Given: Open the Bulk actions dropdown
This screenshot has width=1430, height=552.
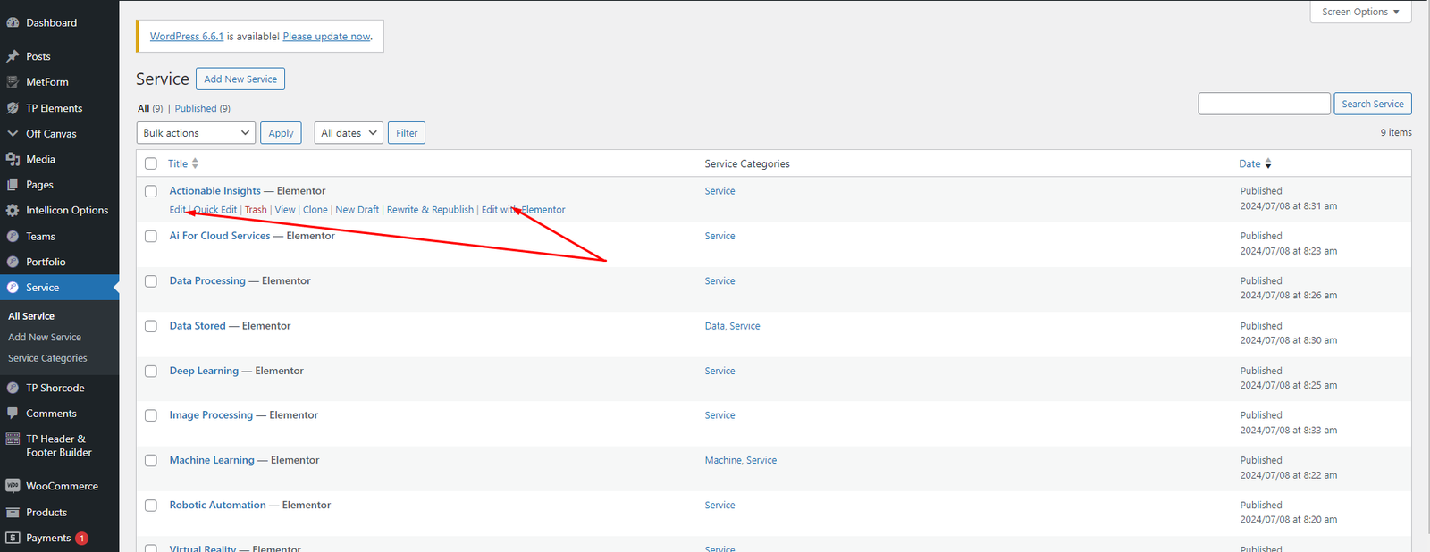Looking at the screenshot, I should [x=196, y=133].
